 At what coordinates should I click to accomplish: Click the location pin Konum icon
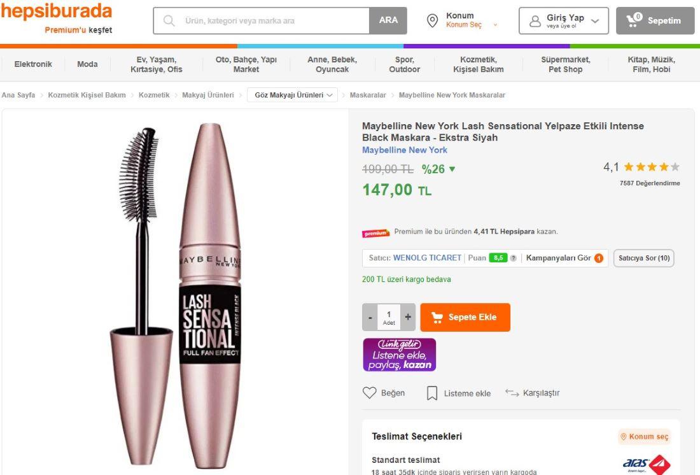point(432,20)
